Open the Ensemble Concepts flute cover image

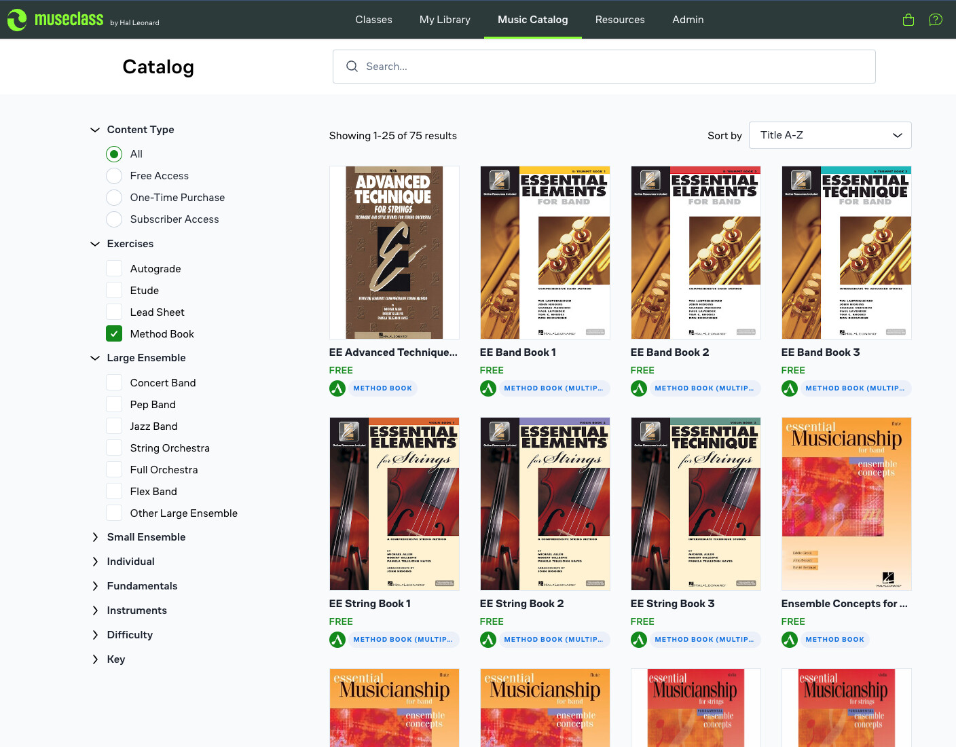(x=847, y=504)
